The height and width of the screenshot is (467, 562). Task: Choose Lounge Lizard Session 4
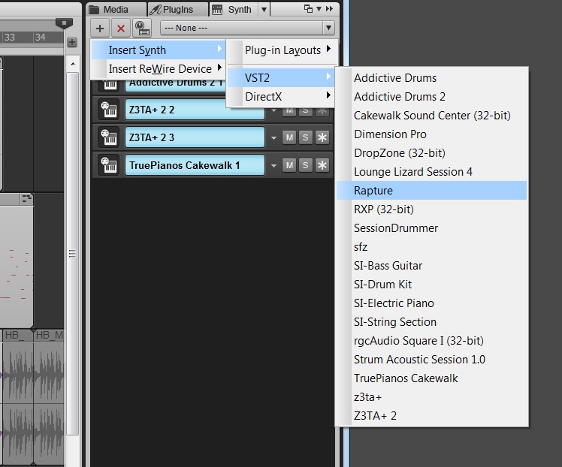point(431,172)
